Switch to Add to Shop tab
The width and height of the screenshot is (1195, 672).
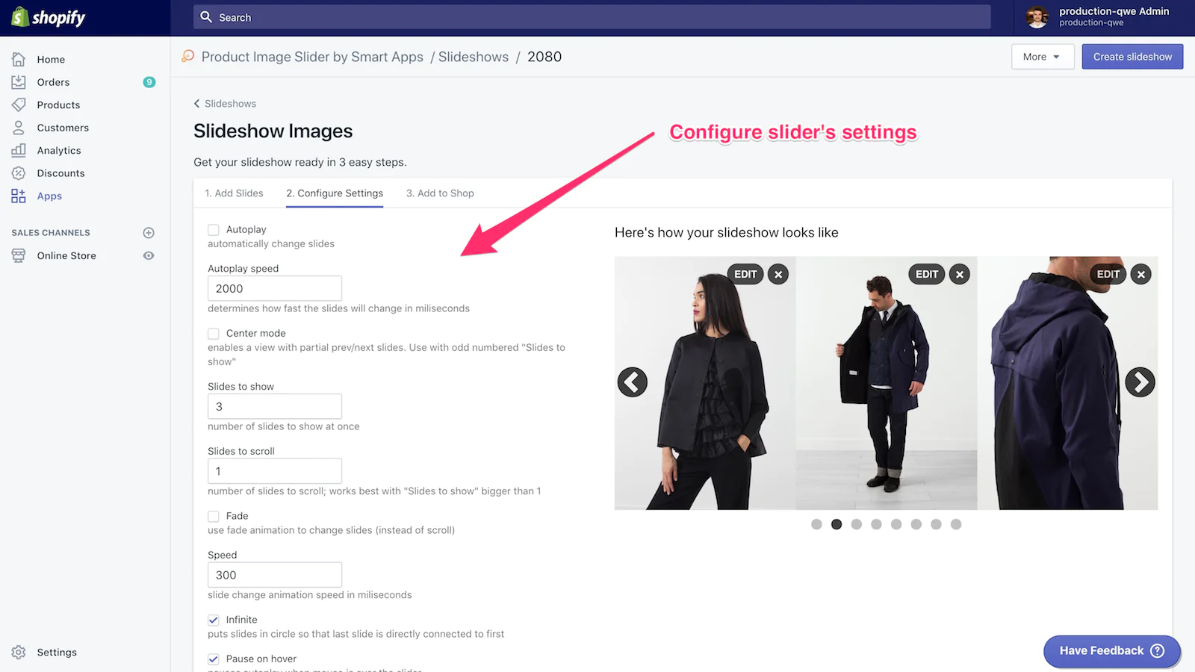click(x=440, y=193)
